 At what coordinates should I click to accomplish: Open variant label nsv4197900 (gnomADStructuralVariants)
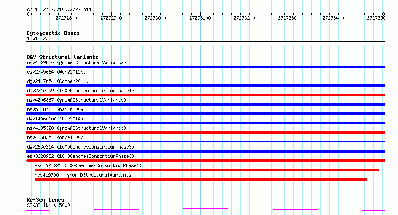(x=84, y=175)
